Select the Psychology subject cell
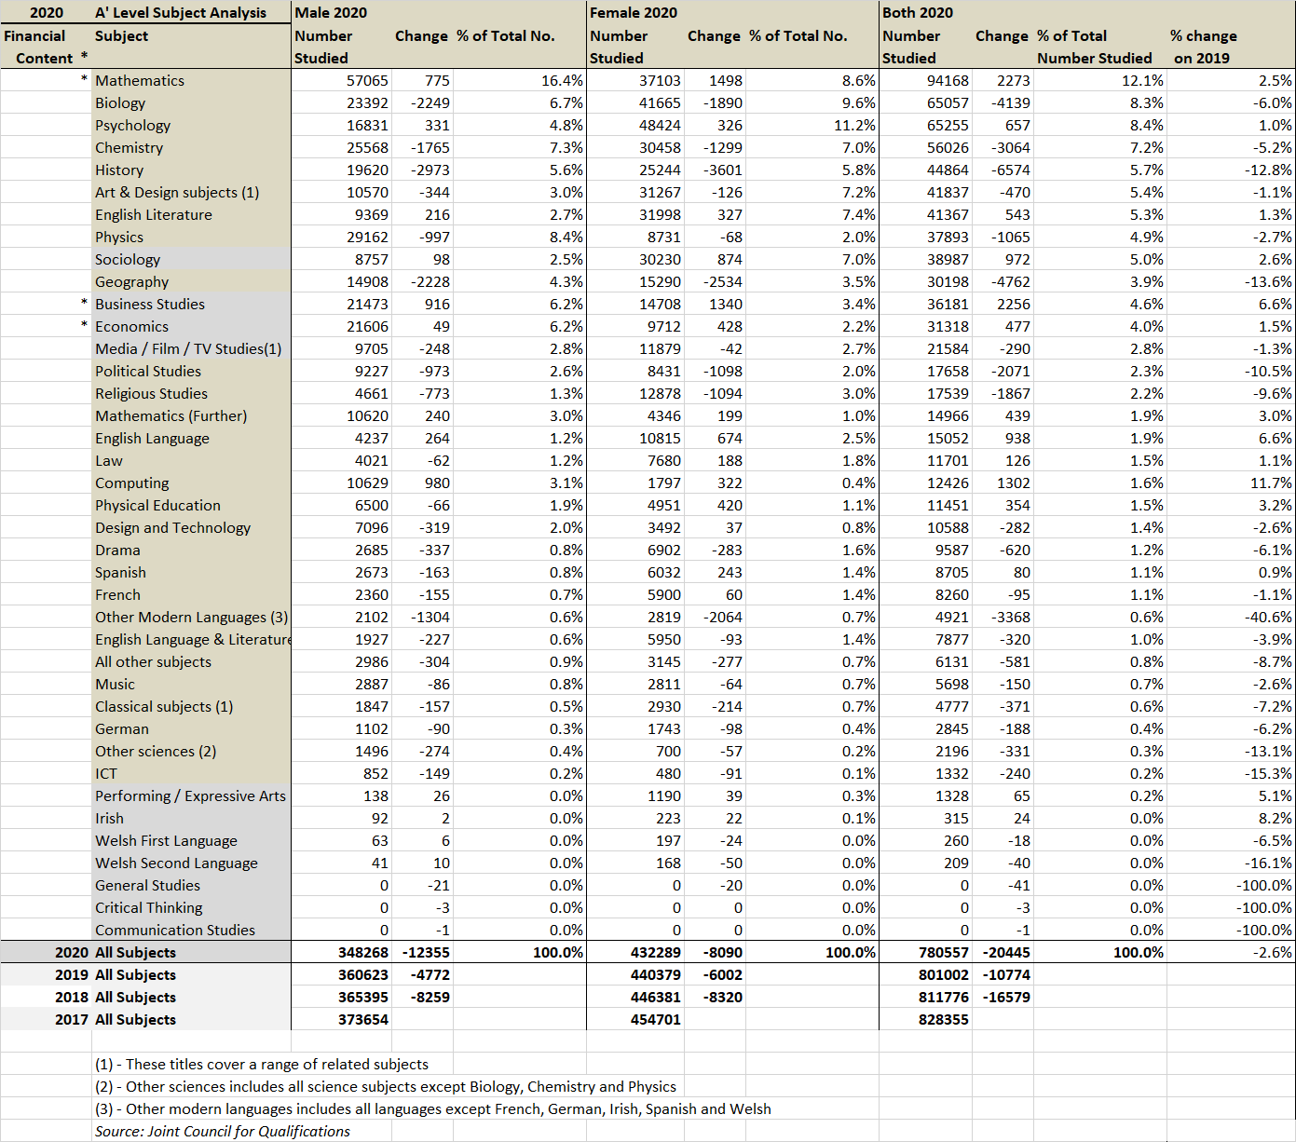 [x=133, y=126]
